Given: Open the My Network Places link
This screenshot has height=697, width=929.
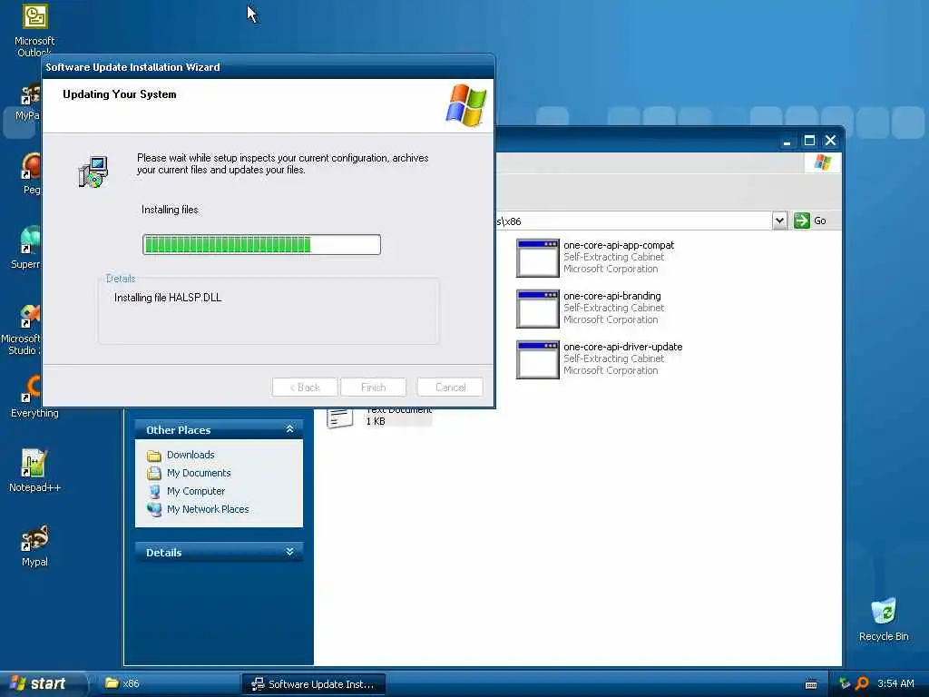Looking at the screenshot, I should click(208, 509).
